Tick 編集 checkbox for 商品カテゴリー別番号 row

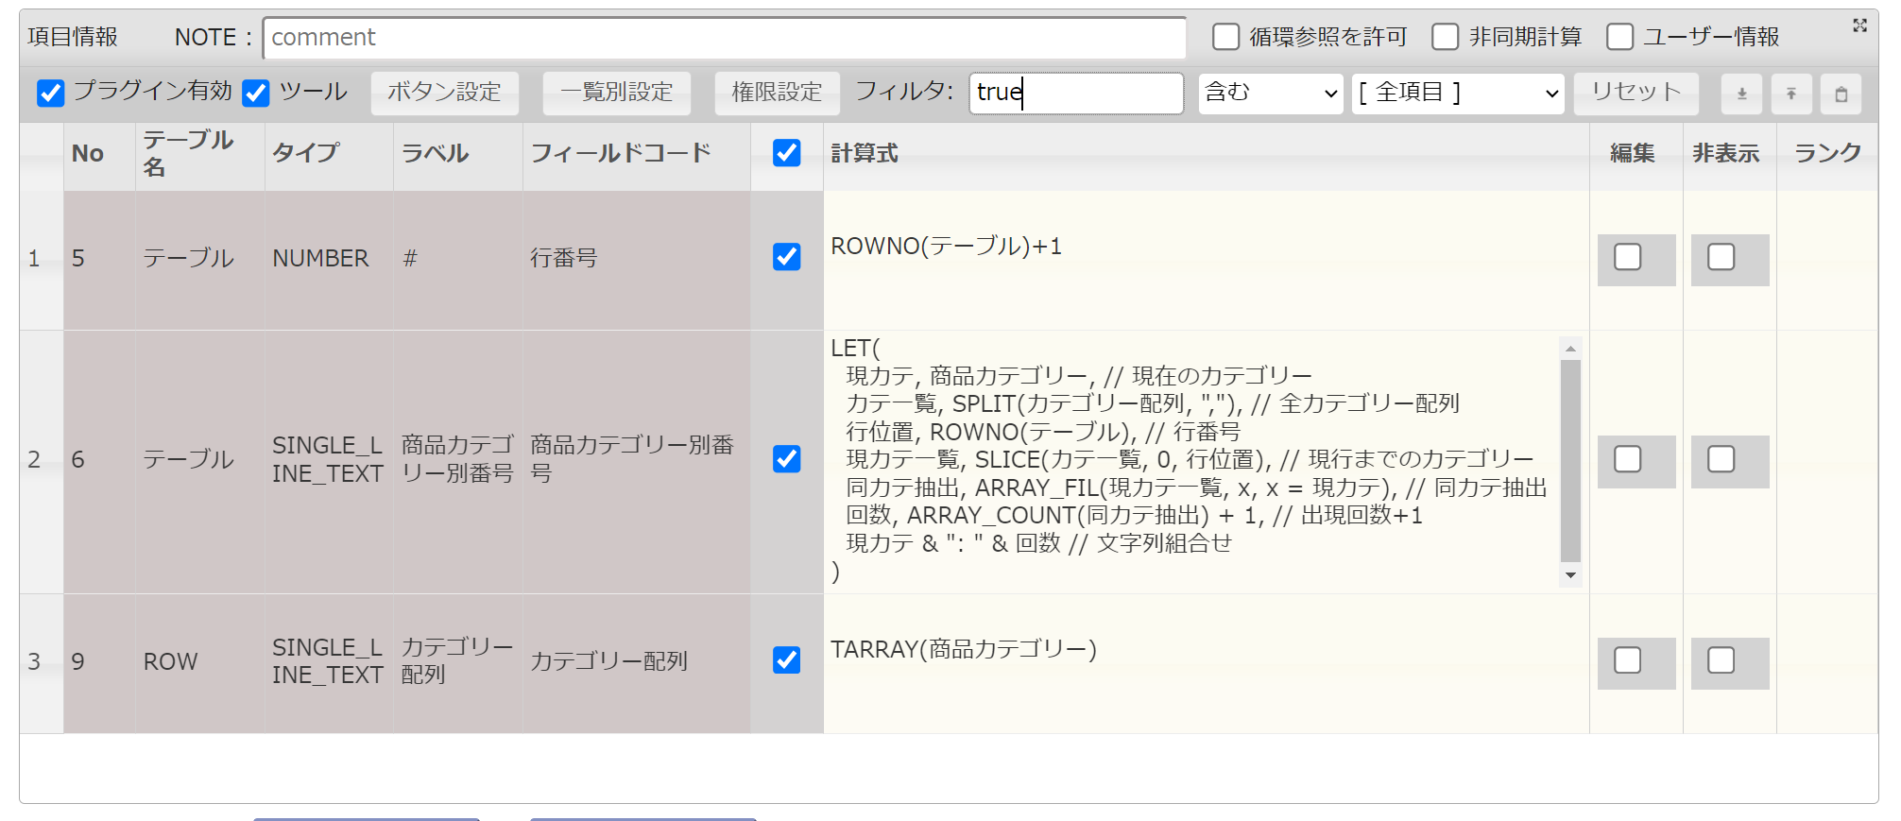tap(1627, 459)
